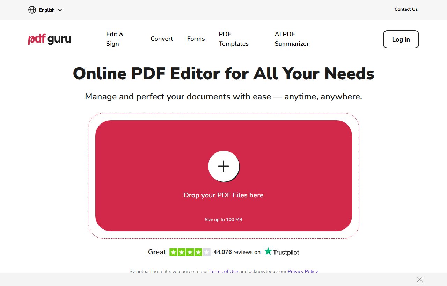The height and width of the screenshot is (286, 447).
Task: Click the '44,076 reviews on' text
Action: 237,252
